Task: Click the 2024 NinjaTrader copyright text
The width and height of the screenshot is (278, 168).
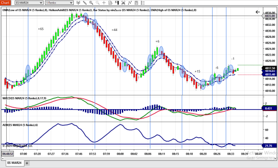Action: coord(17,146)
